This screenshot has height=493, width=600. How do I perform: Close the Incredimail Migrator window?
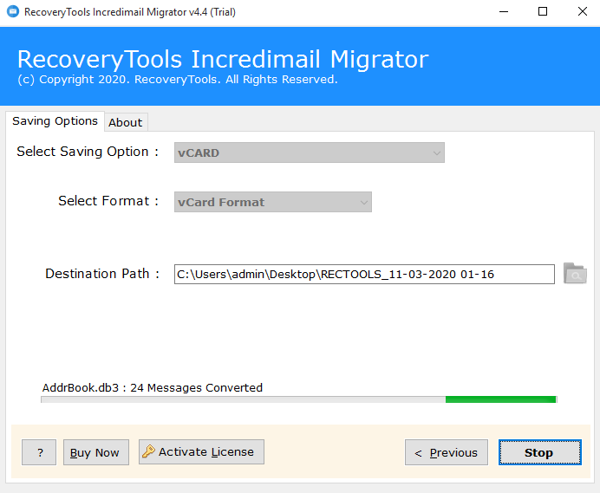tap(580, 12)
